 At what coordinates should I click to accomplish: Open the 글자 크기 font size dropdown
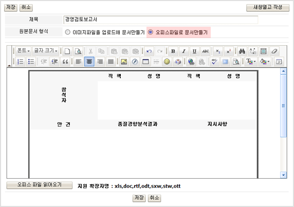pos(46,51)
